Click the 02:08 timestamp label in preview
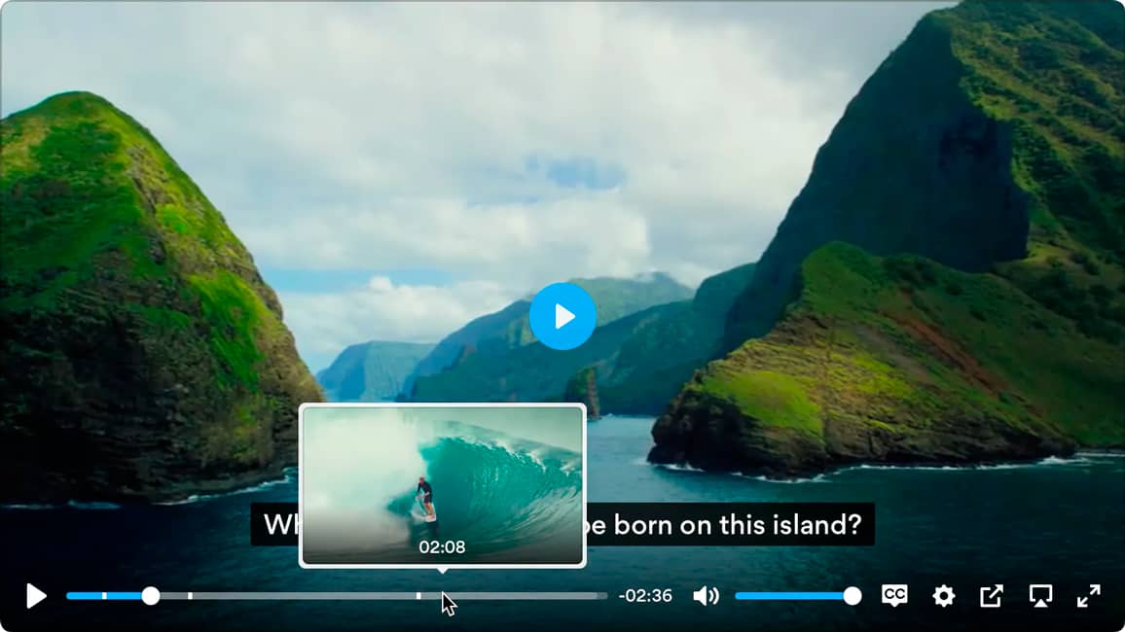The image size is (1125, 632). point(442,547)
